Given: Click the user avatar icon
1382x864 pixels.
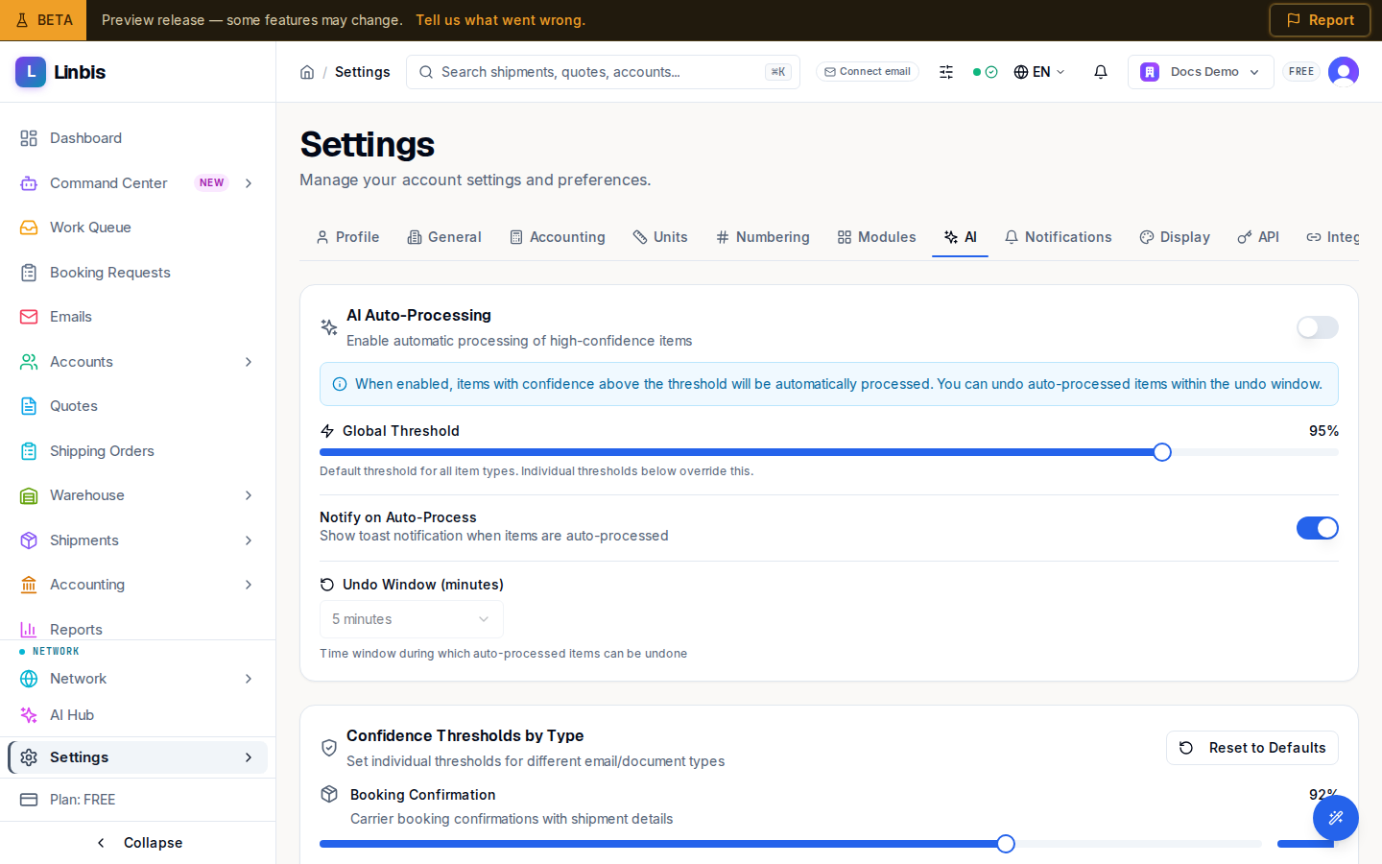Looking at the screenshot, I should coord(1344,72).
